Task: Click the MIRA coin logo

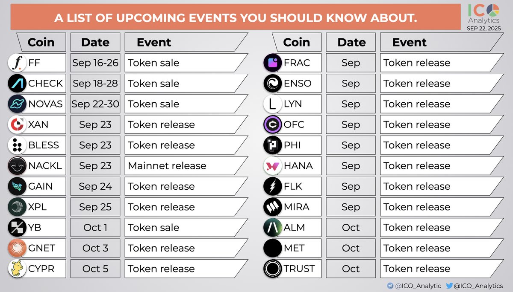Action: tap(273, 207)
